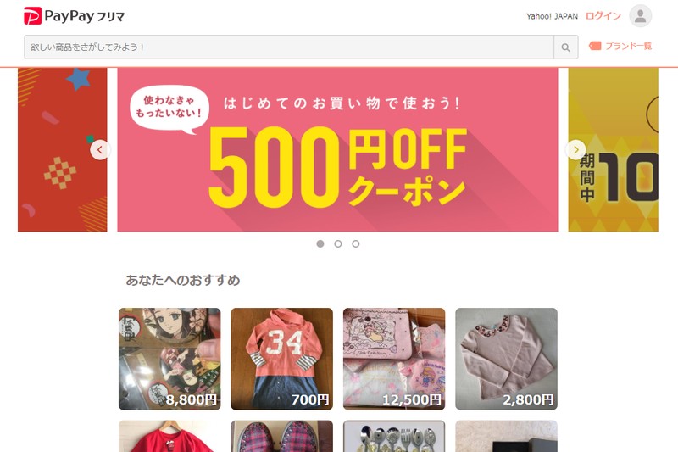Click the ログイン link
This screenshot has height=452, width=678.
click(603, 16)
